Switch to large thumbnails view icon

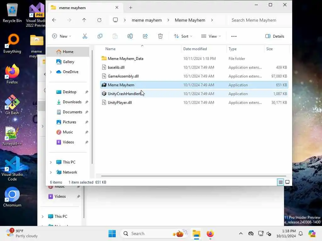pos(287,182)
